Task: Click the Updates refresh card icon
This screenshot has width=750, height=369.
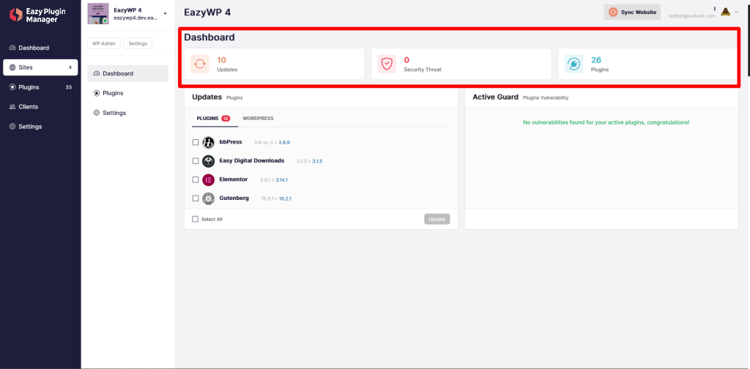Action: pyautogui.click(x=200, y=64)
